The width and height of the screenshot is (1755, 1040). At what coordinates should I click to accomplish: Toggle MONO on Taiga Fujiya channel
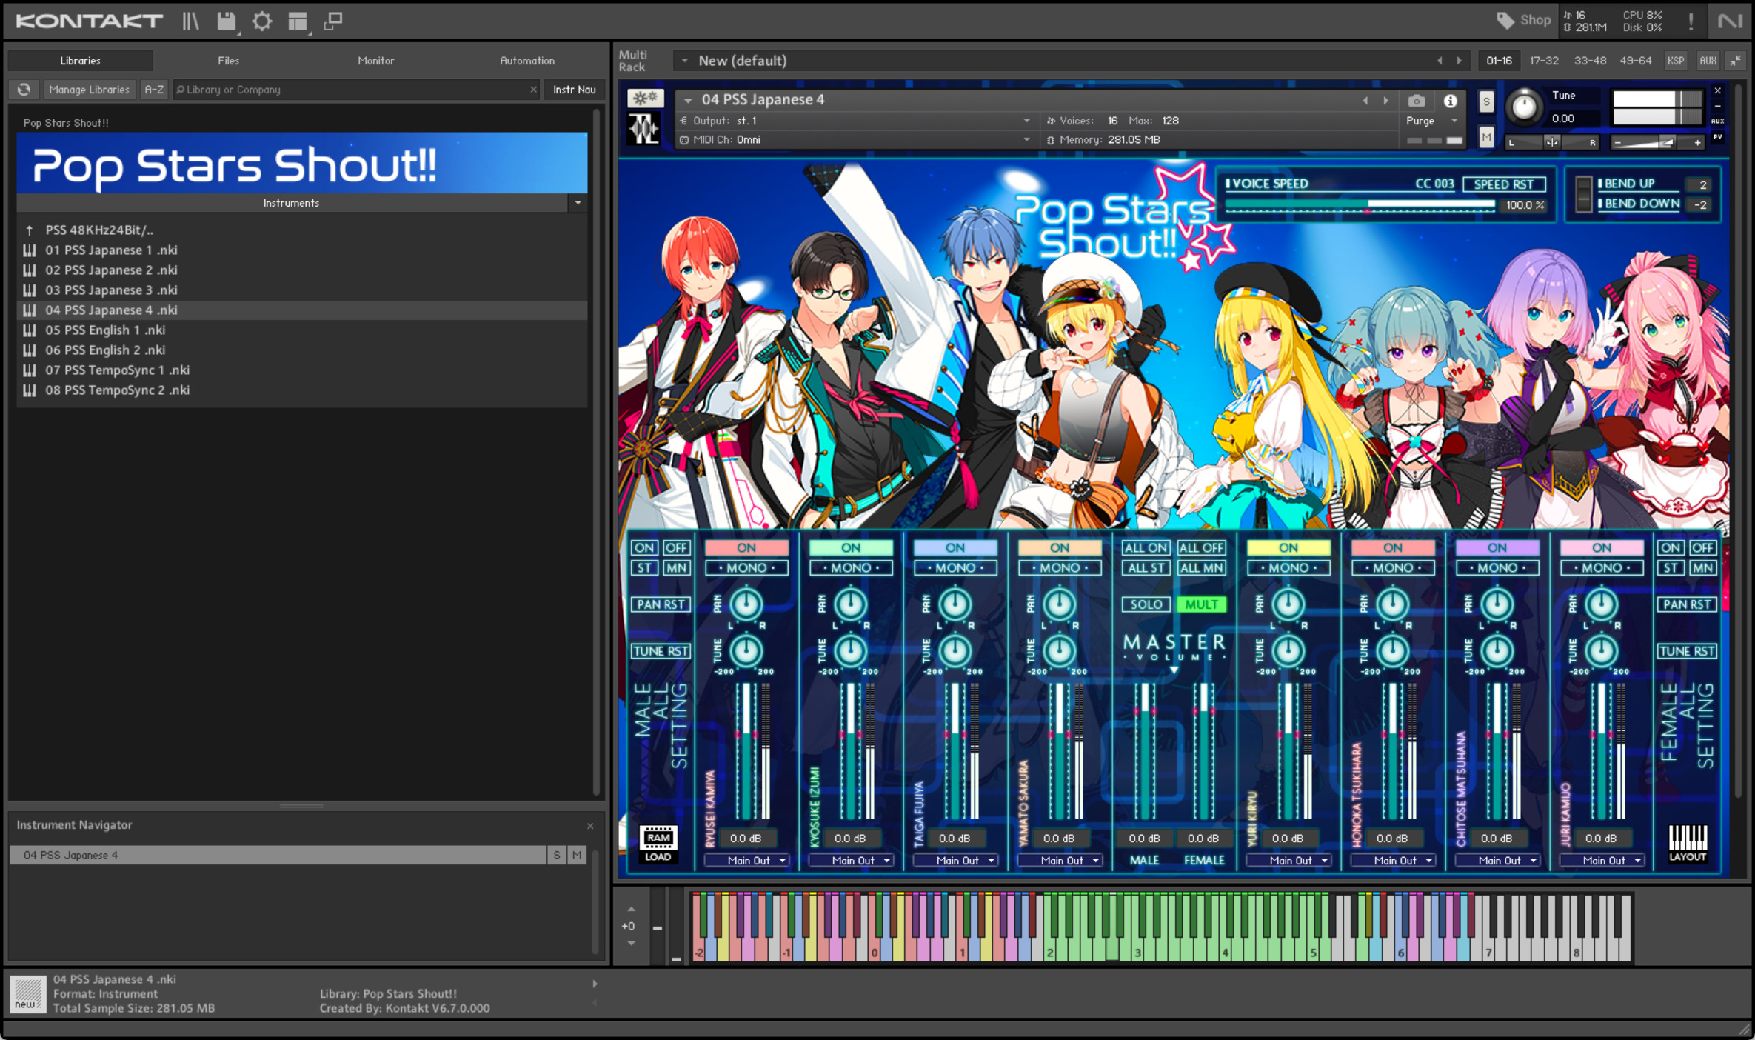click(x=955, y=567)
